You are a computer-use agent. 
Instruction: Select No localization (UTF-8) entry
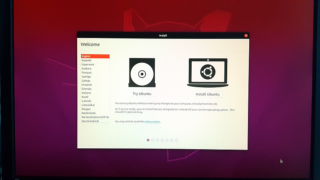[95, 117]
